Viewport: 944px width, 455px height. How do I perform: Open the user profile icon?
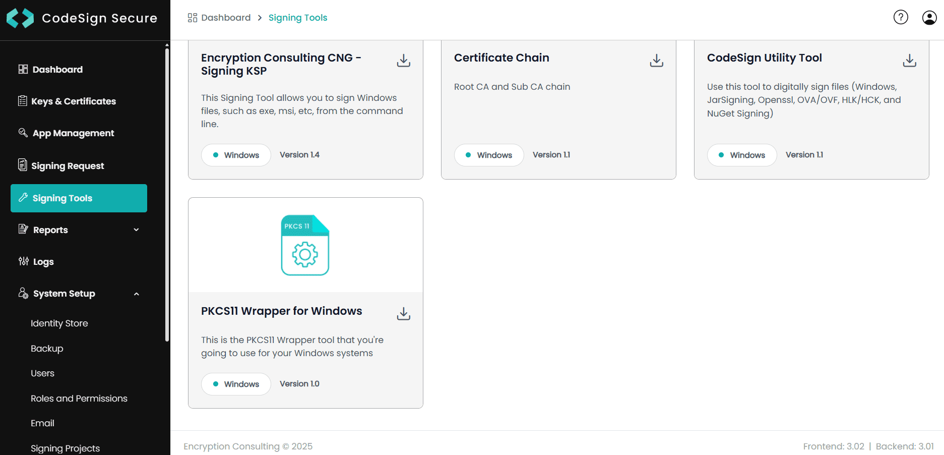(x=929, y=17)
